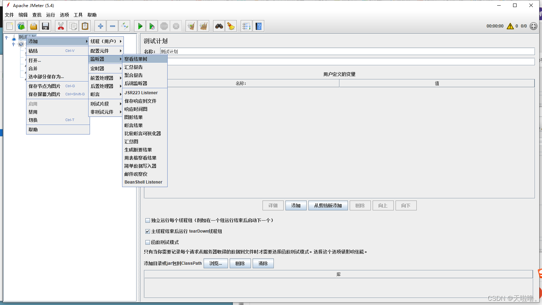Click 从剪贴板添加 button
The height and width of the screenshot is (305, 542).
328,205
